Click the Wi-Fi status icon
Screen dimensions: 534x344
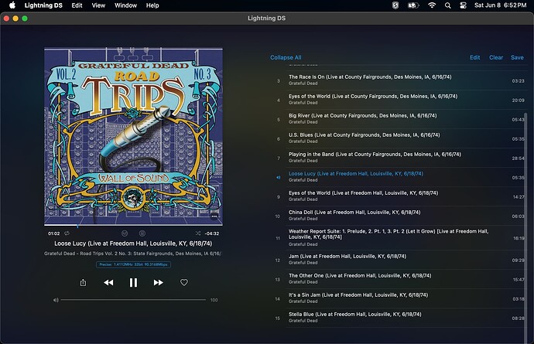point(432,5)
